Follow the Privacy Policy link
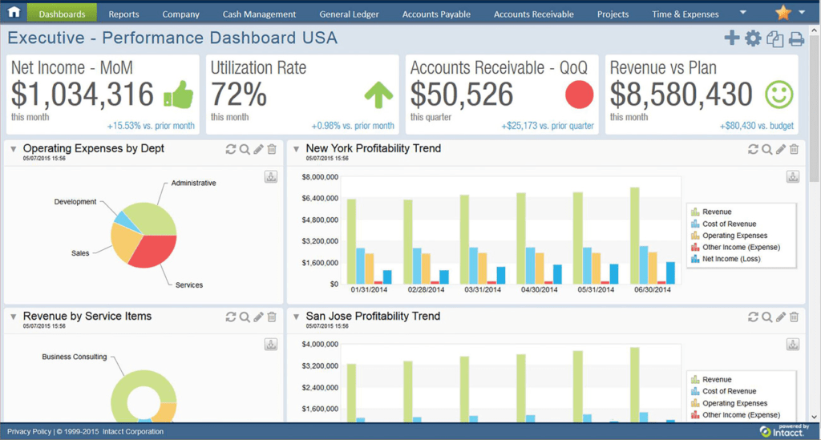 coord(30,432)
